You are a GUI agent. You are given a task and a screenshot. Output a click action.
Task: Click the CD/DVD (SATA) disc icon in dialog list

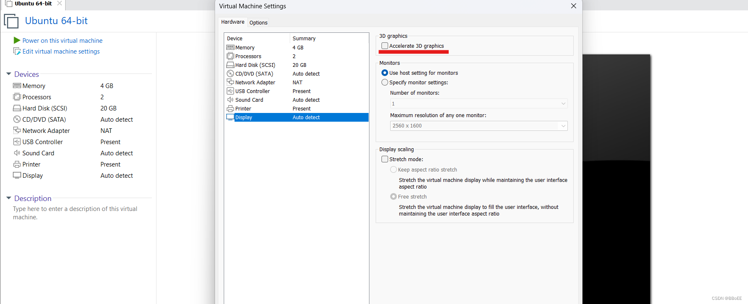(230, 74)
